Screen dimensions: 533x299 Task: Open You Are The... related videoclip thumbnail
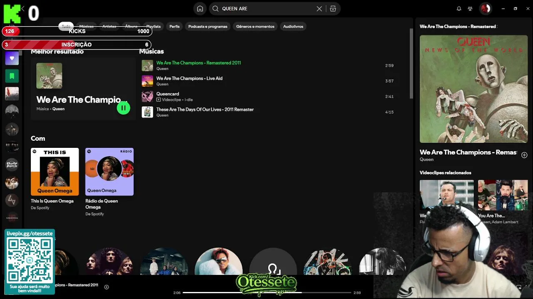[503, 195]
